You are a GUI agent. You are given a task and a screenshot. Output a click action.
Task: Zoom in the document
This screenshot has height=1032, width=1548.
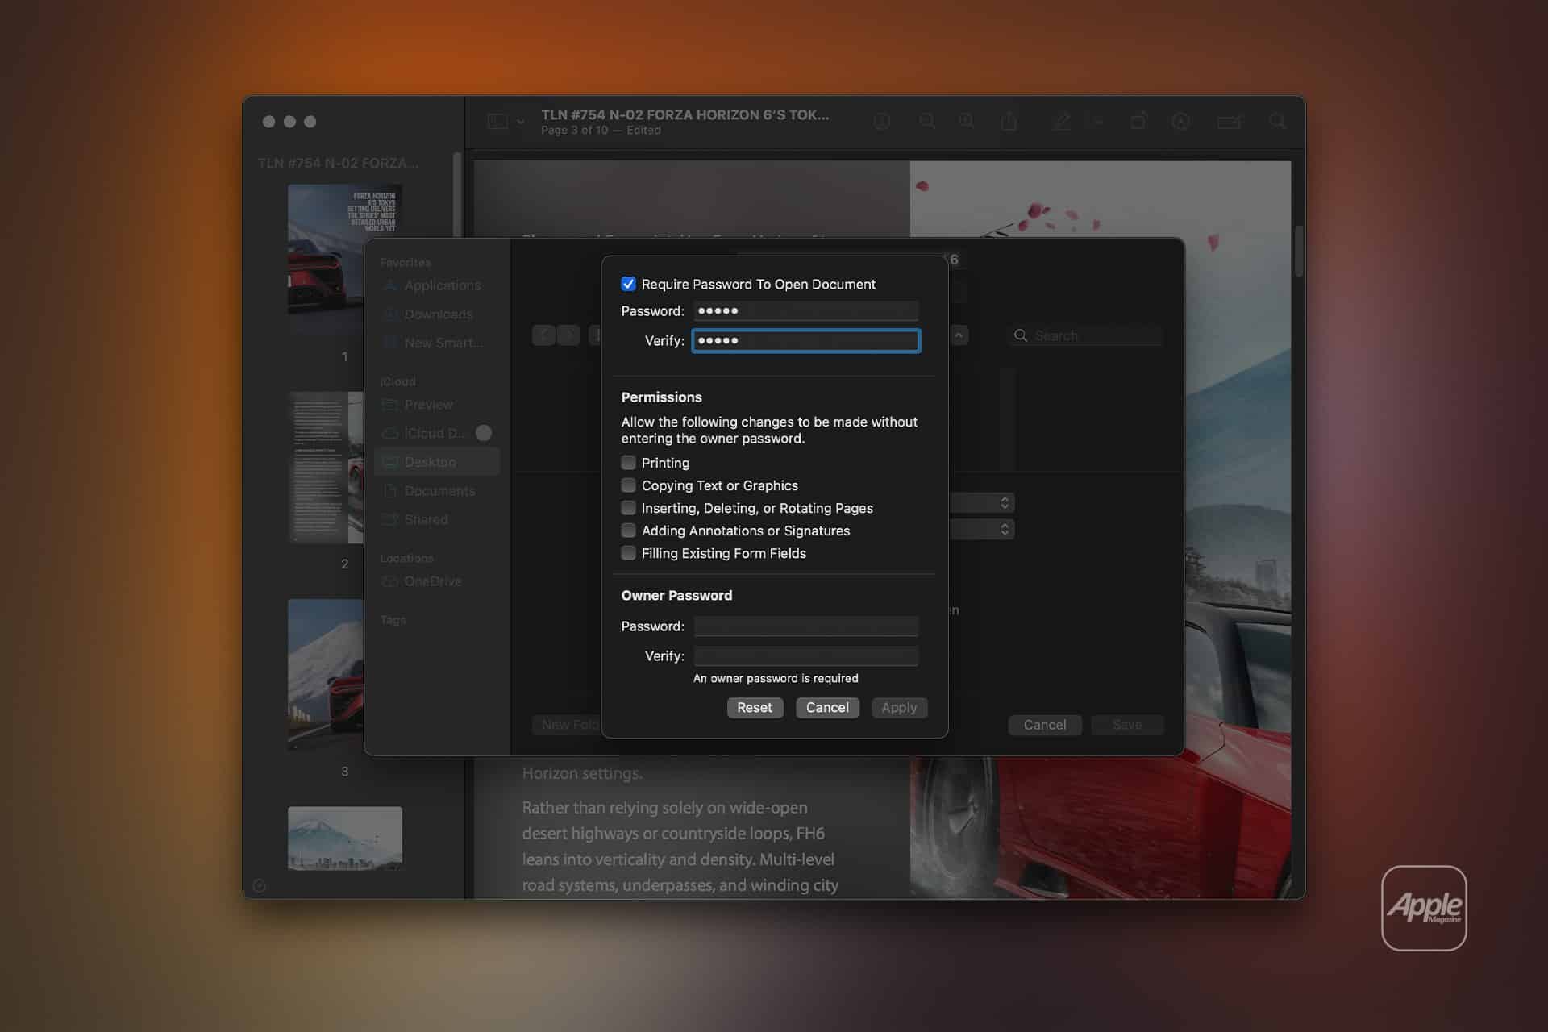coord(966,122)
